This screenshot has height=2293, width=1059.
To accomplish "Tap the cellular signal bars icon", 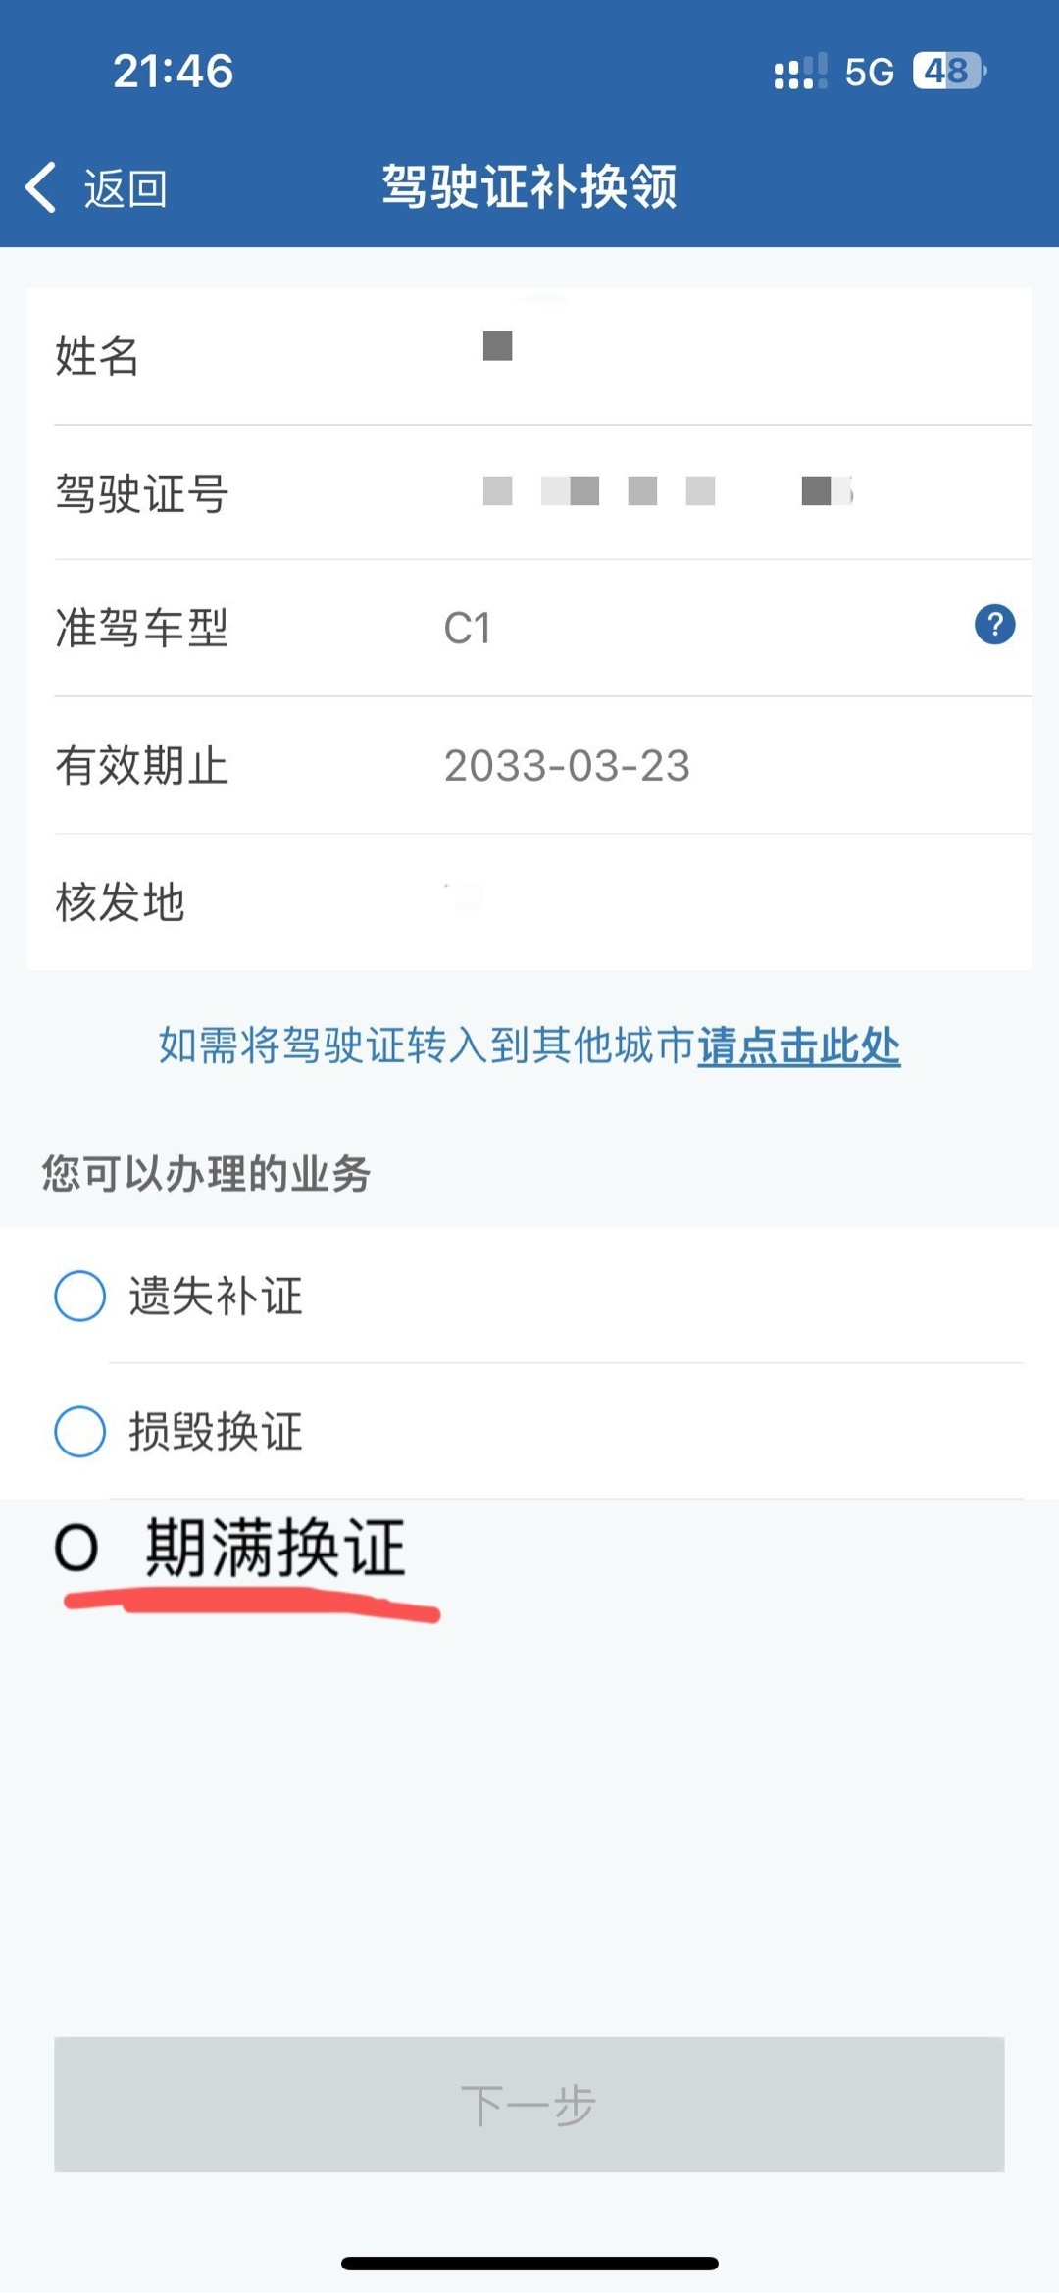I will [800, 72].
